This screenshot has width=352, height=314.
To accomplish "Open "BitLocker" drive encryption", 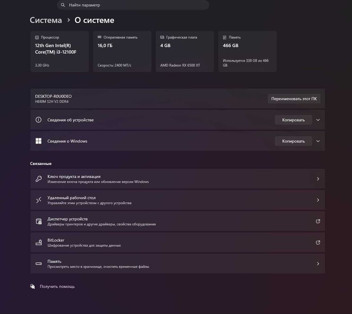I will tap(177, 243).
